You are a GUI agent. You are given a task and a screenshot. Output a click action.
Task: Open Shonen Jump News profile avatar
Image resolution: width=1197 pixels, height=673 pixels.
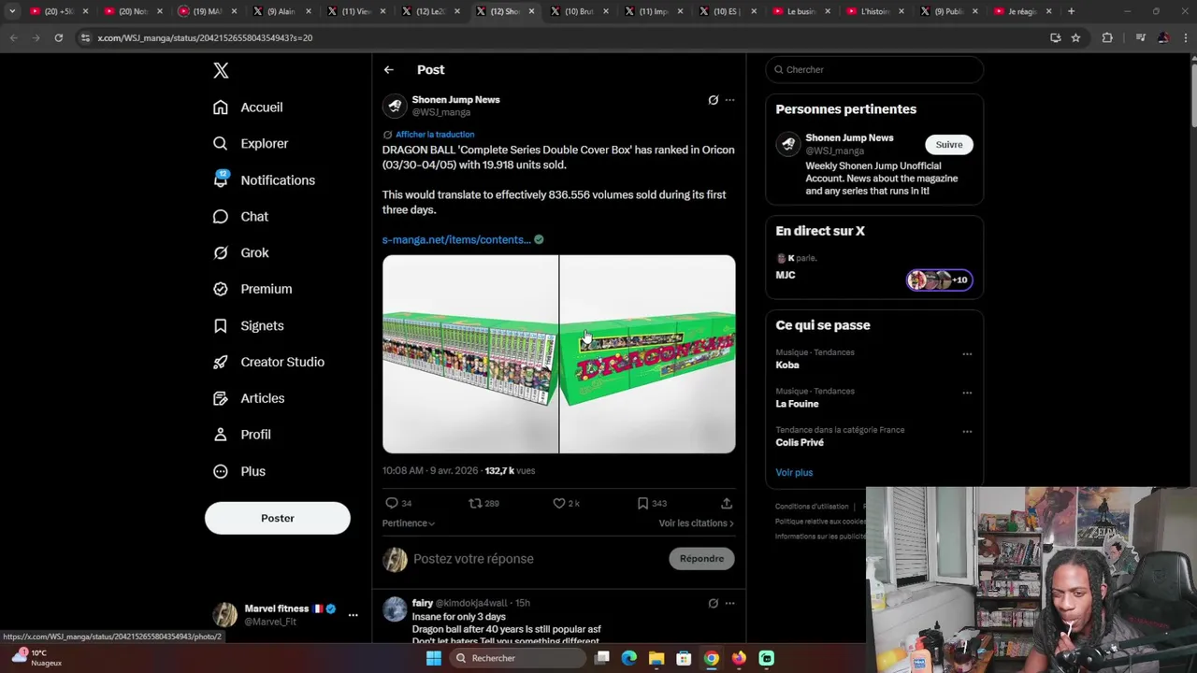click(x=395, y=106)
